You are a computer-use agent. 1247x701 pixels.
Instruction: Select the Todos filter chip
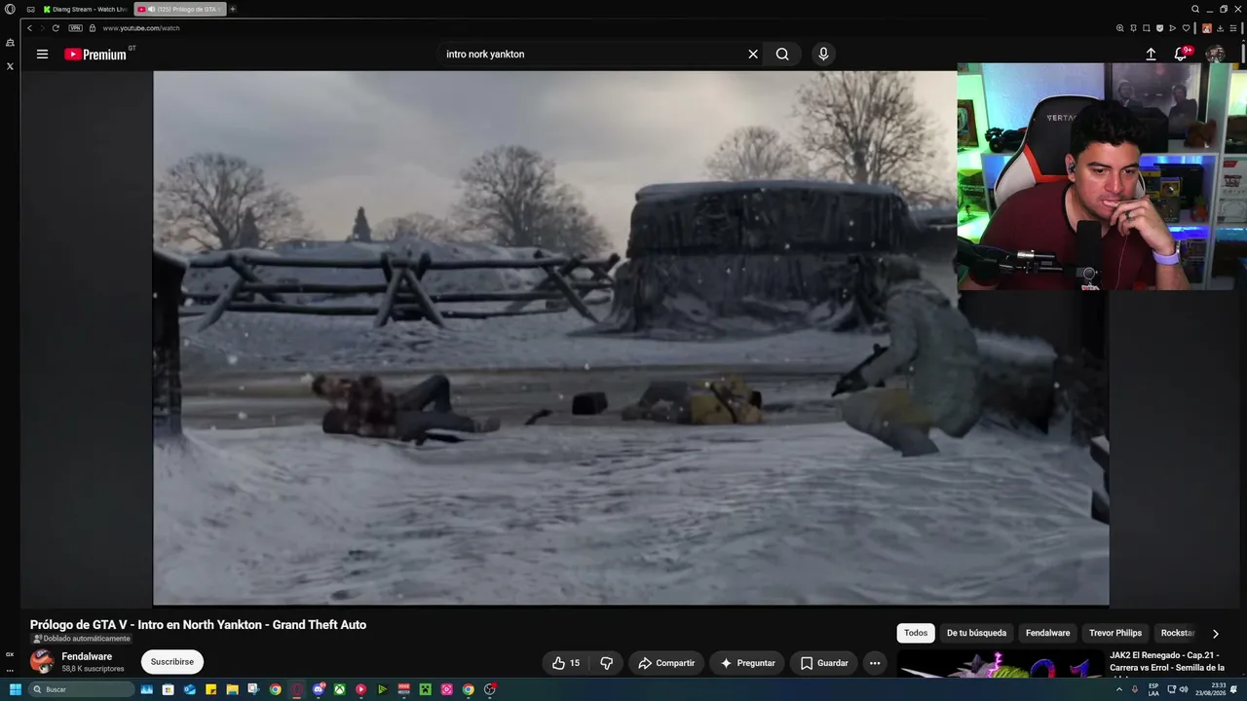point(916,633)
